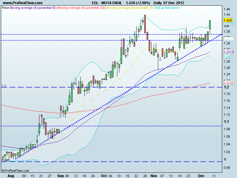Image resolution: width=237 pixels, height=178 pixels.
Task: Select the Daily timeframe label in header
Action: [158, 3]
